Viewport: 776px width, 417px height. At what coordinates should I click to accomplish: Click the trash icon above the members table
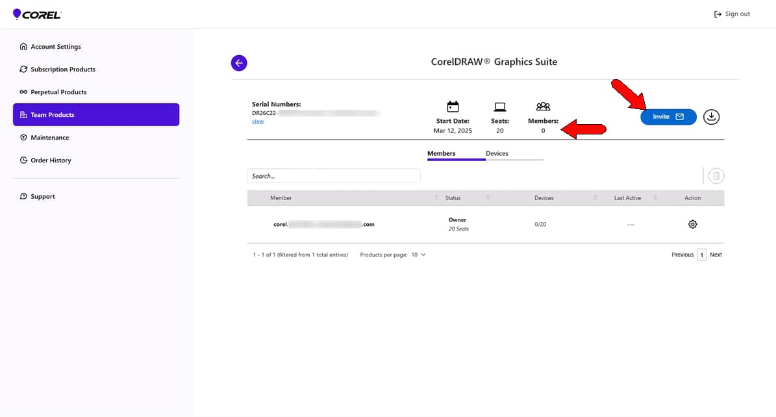point(716,175)
